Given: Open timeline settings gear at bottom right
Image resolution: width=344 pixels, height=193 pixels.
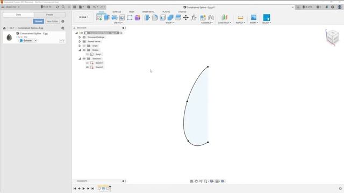Looking at the screenshot, I should pyautogui.click(x=340, y=188).
